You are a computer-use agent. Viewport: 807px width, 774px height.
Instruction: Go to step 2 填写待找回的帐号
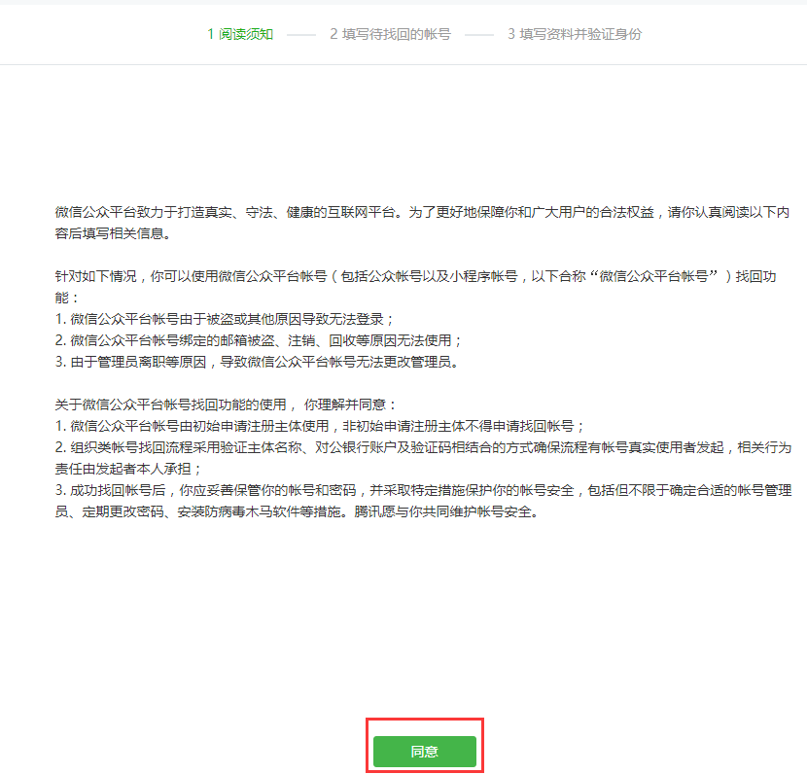pyautogui.click(x=390, y=34)
